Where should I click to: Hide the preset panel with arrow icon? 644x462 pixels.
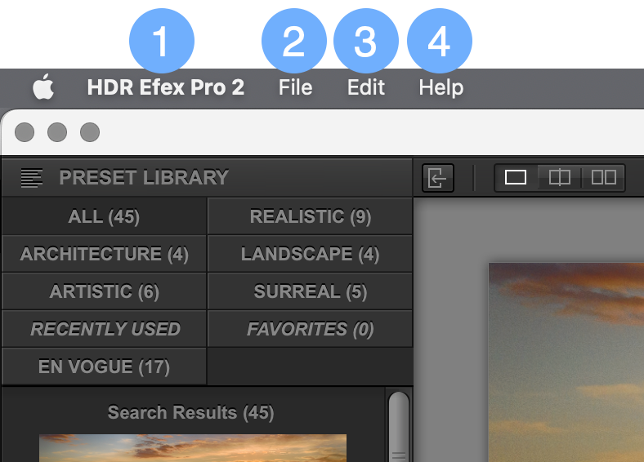point(438,178)
